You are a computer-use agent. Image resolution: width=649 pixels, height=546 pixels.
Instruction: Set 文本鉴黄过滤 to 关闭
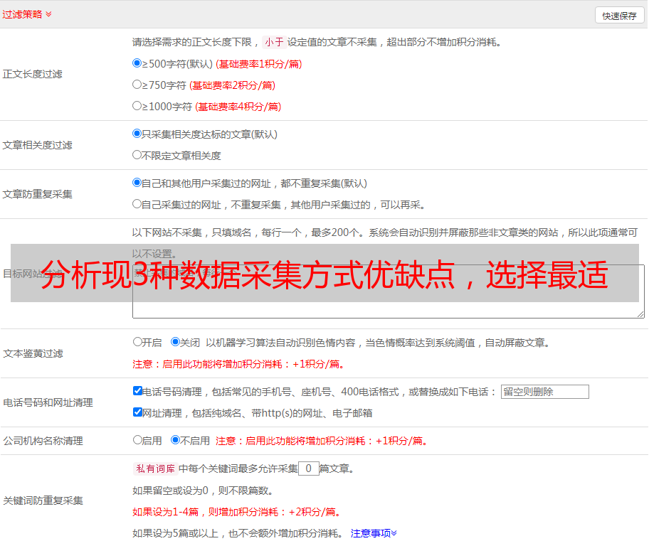click(x=176, y=342)
